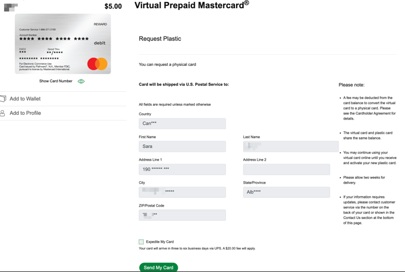405x272 pixels.
Task: Click the ZIP/Postal Code field
Action: tap(182, 215)
